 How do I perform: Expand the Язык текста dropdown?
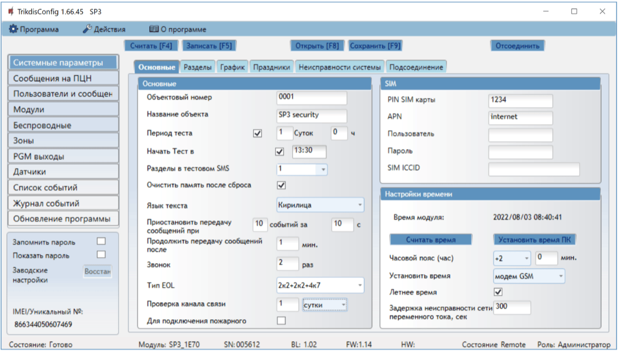pyautogui.click(x=320, y=205)
